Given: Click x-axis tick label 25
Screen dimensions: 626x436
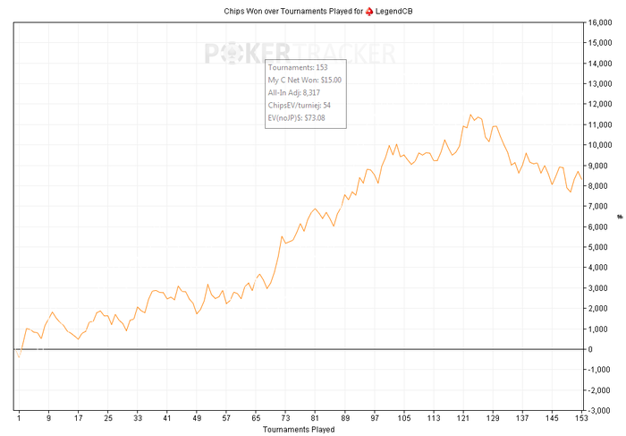Looking at the screenshot, I should 108,418.
